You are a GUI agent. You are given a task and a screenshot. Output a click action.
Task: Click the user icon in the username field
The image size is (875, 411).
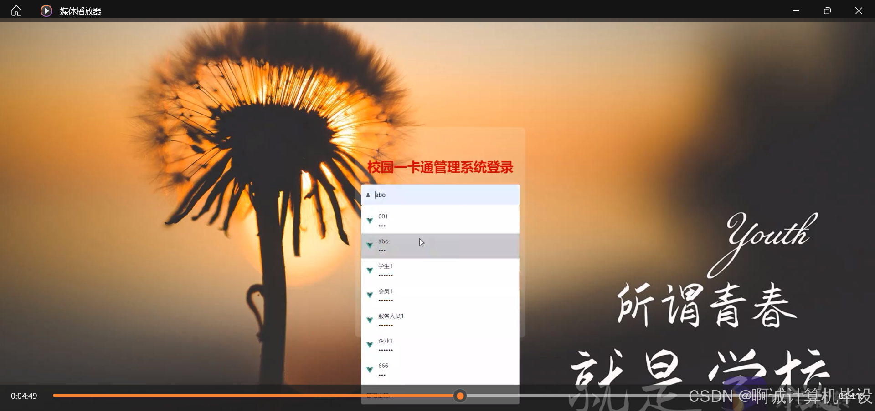pos(368,195)
